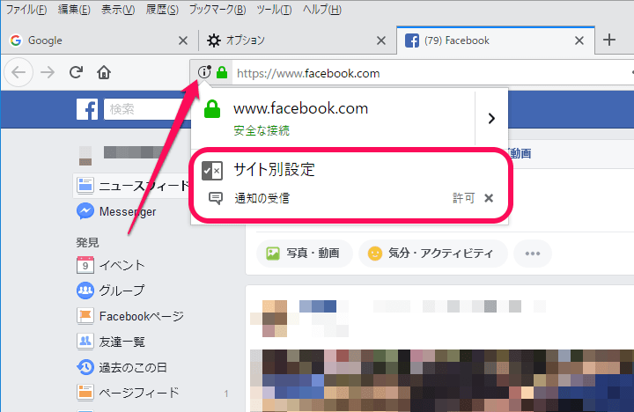The height and width of the screenshot is (412, 634).
Task: Click the Facebook 検索 search field
Action: pos(146,109)
